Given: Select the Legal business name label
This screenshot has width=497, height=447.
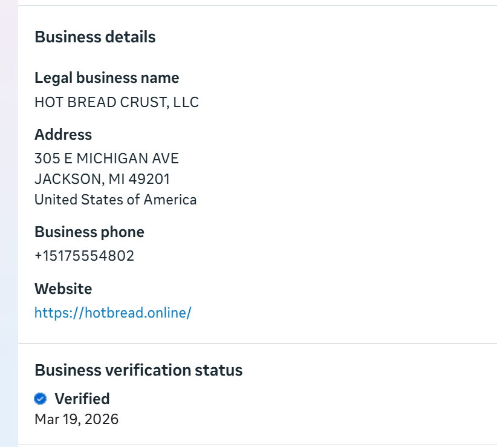Looking at the screenshot, I should click(106, 78).
